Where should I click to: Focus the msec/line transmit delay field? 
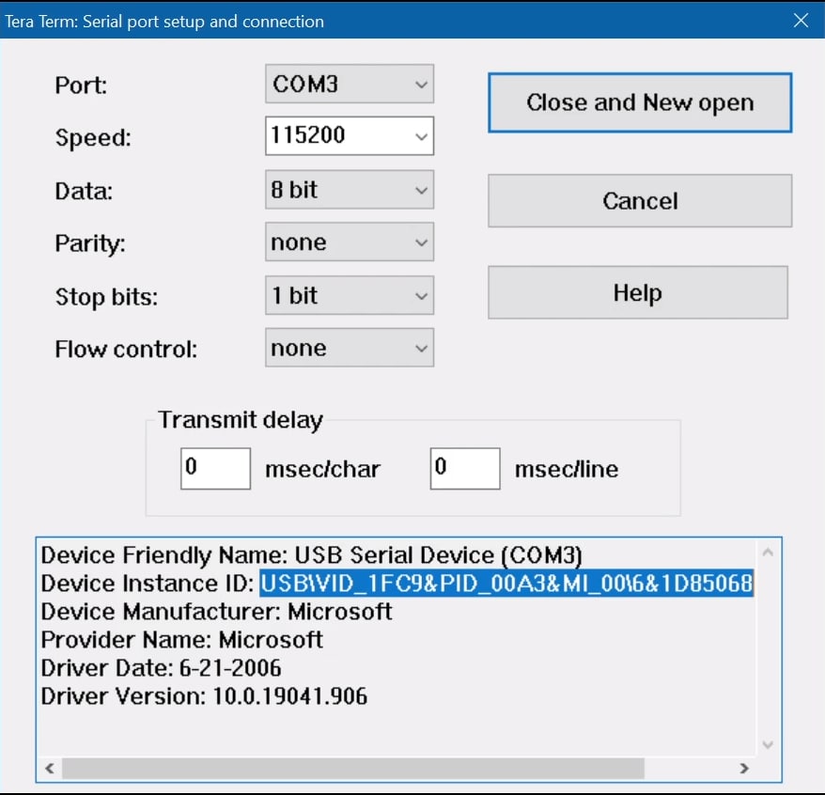pos(464,468)
